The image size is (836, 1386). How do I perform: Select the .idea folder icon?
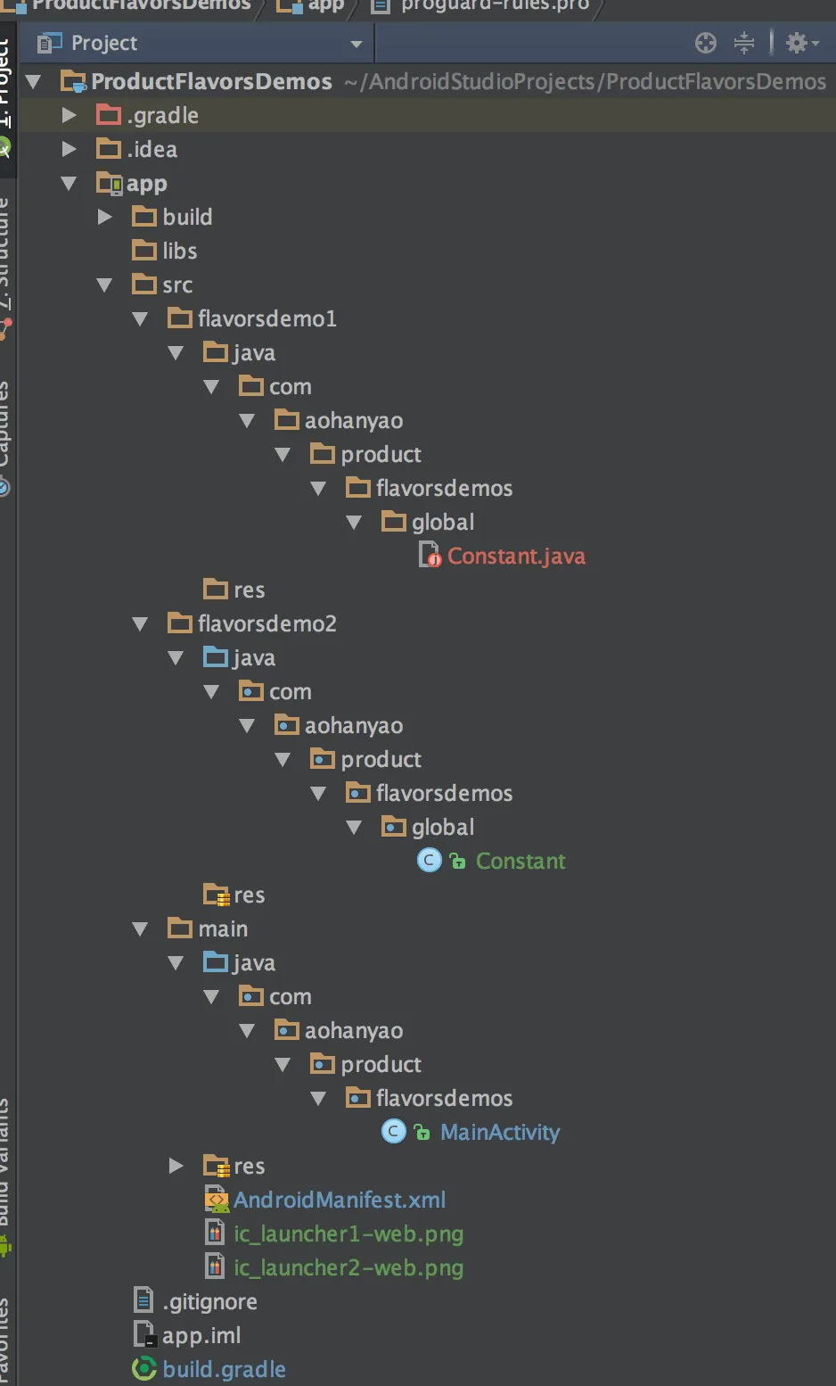tap(109, 149)
